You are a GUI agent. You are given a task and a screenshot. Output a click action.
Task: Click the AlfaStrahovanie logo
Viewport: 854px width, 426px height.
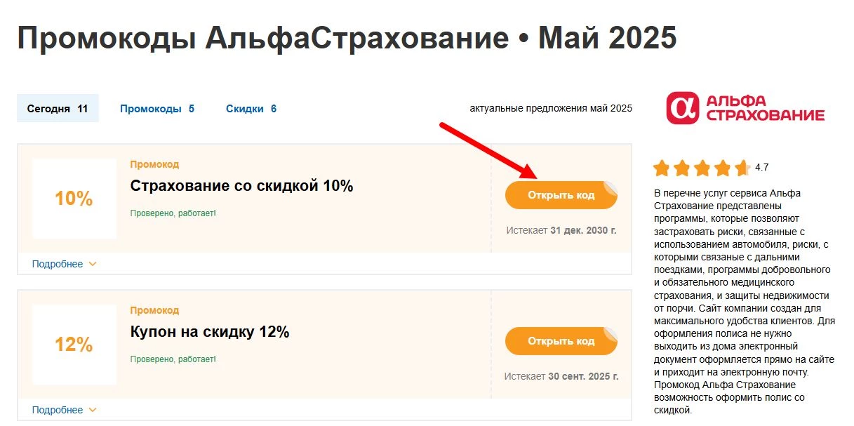[745, 108]
